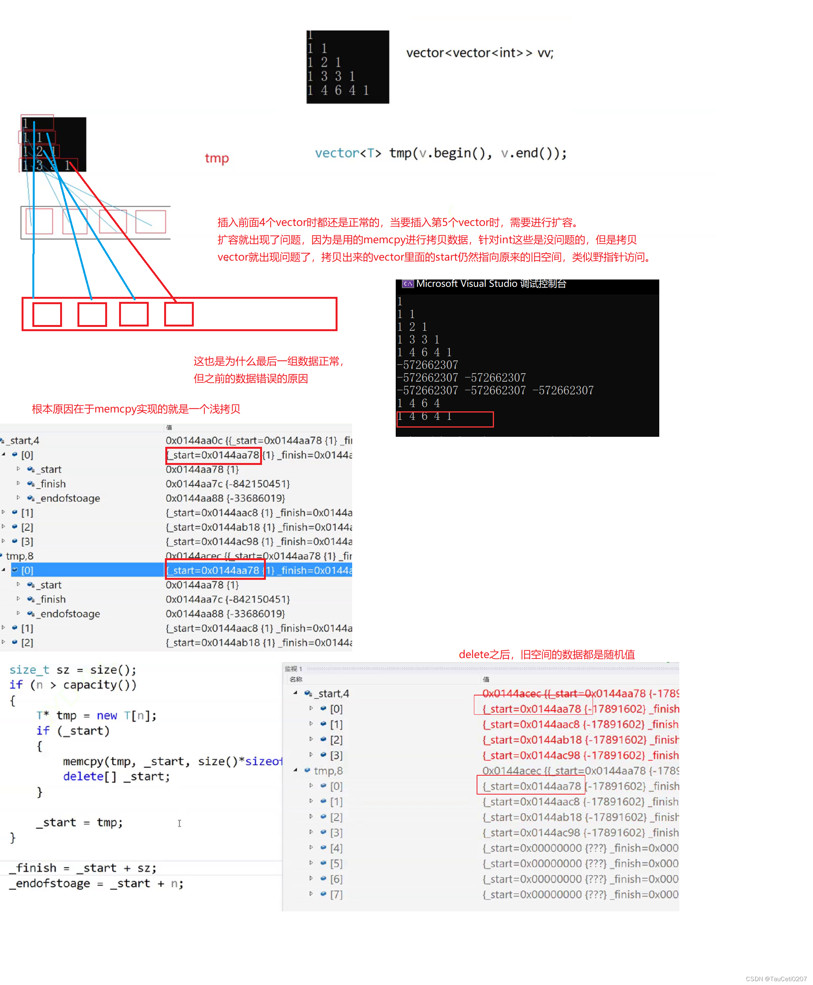The image size is (813, 985).
Task: Click the 名称 column header
Action: coord(296,679)
